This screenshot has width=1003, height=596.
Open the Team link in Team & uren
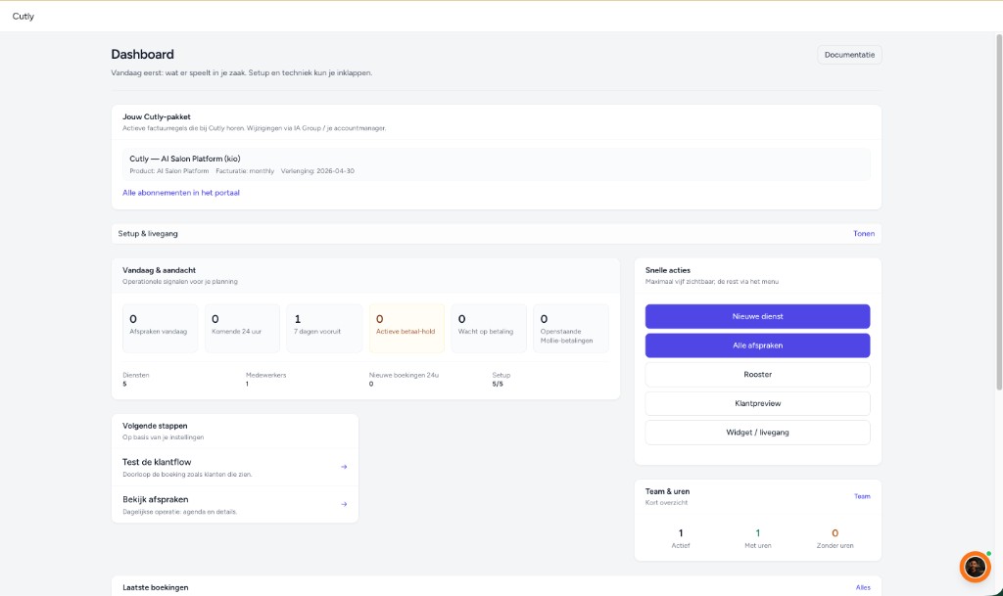pyautogui.click(x=861, y=496)
